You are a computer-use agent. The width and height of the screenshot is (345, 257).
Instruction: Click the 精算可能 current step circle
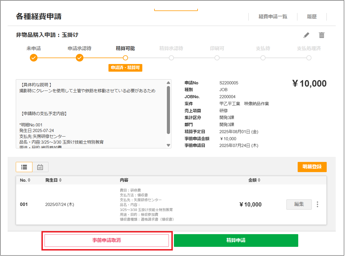pyautogui.click(x=125, y=58)
